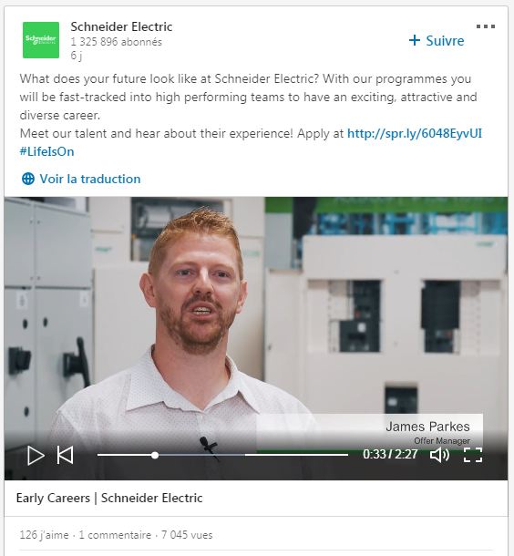Click the globe translation icon

pos(28,179)
